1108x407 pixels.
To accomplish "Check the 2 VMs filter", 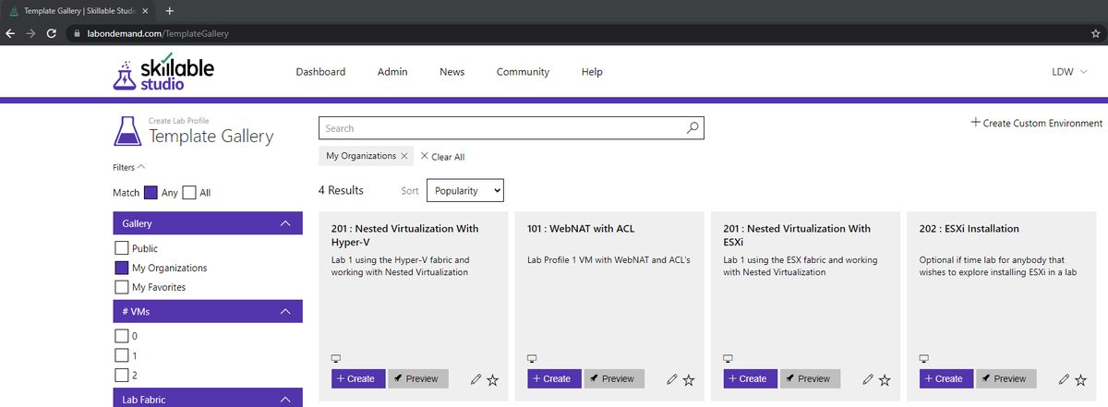I will pos(121,375).
